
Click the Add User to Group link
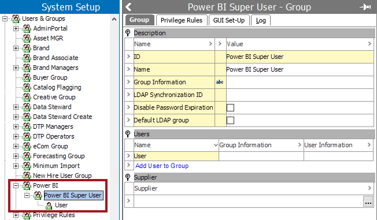click(162, 166)
